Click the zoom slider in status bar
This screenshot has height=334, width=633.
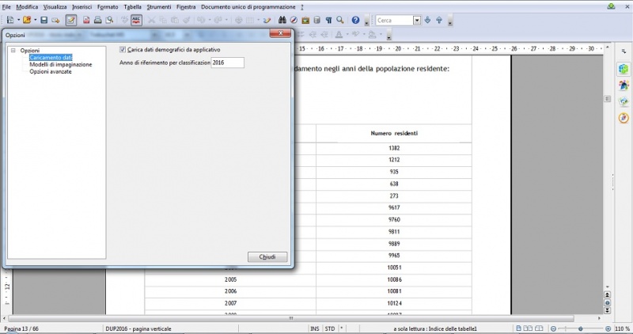click(x=581, y=328)
